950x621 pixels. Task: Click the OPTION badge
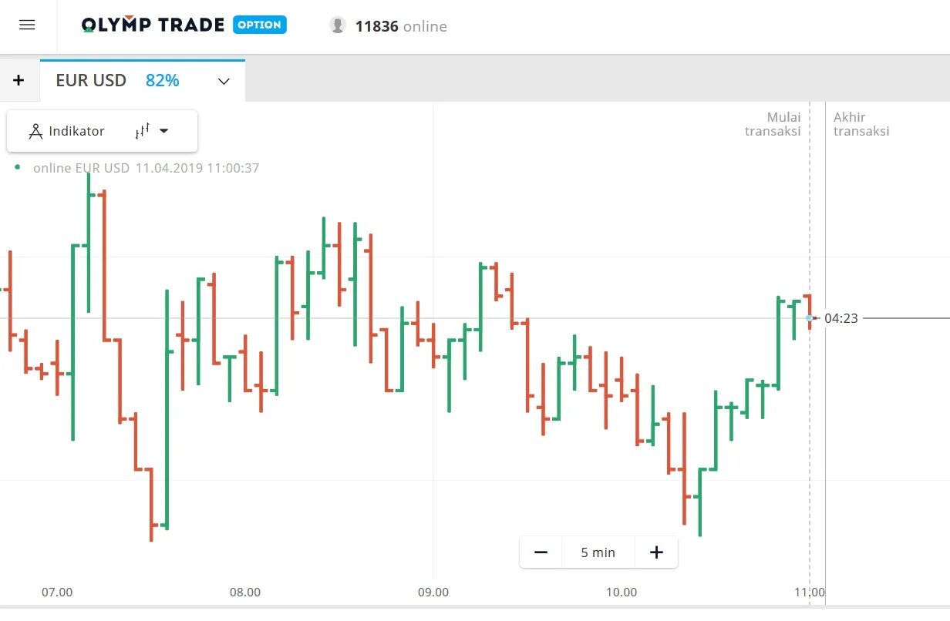coord(260,25)
